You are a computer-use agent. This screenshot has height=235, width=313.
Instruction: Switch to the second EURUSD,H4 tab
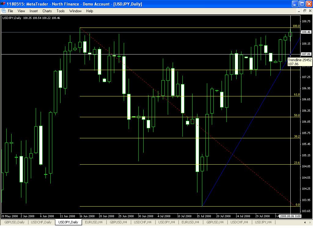pos(190,222)
